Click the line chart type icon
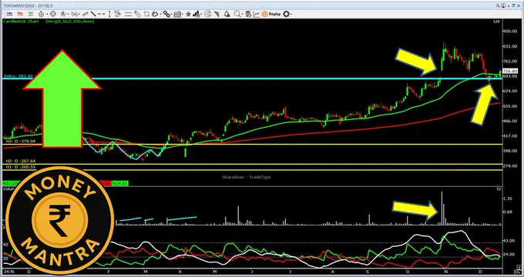Image resolution: width=524 pixels, height=277 pixels. 257,14
